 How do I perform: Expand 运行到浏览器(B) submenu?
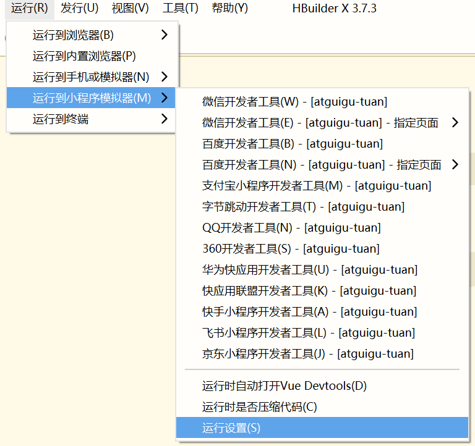pos(93,35)
